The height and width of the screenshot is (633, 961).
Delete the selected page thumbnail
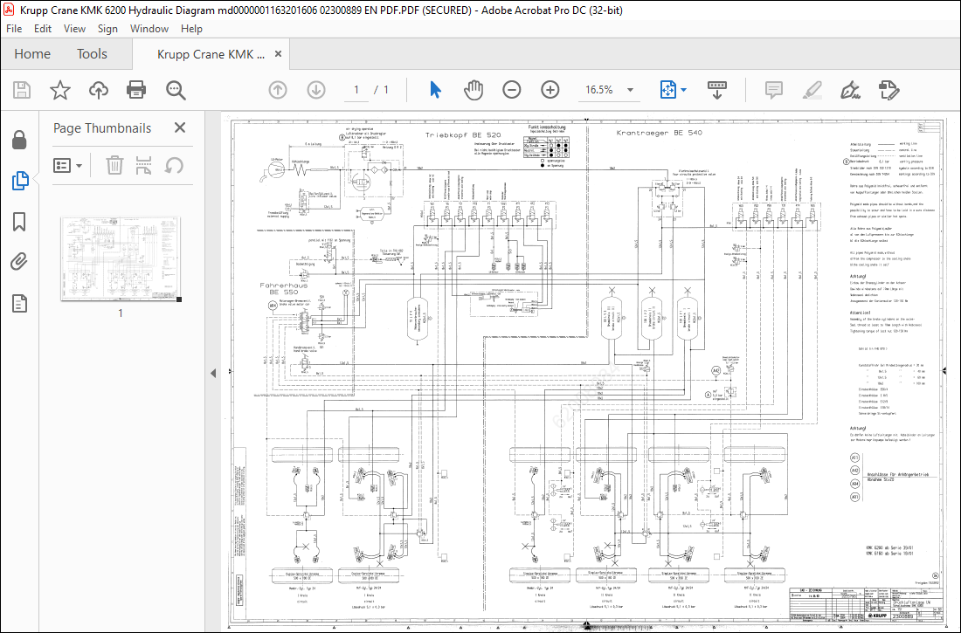[114, 165]
